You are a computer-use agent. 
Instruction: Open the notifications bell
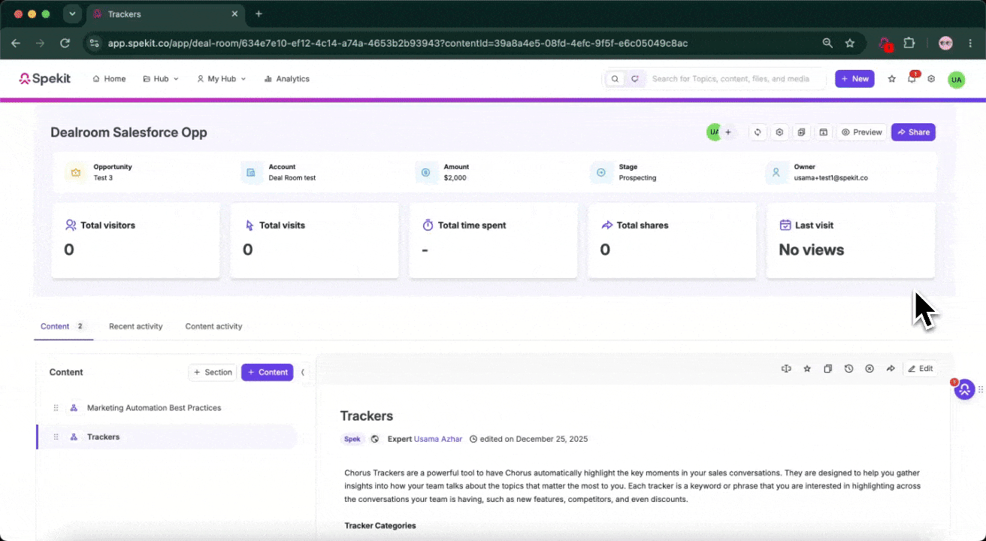tap(912, 78)
